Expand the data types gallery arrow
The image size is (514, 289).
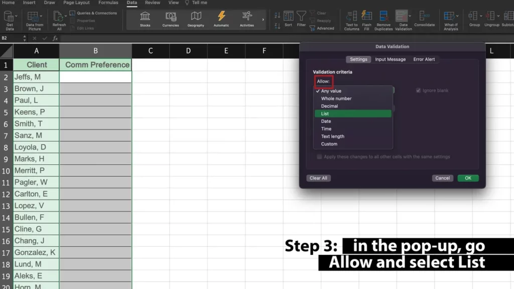coord(263,20)
